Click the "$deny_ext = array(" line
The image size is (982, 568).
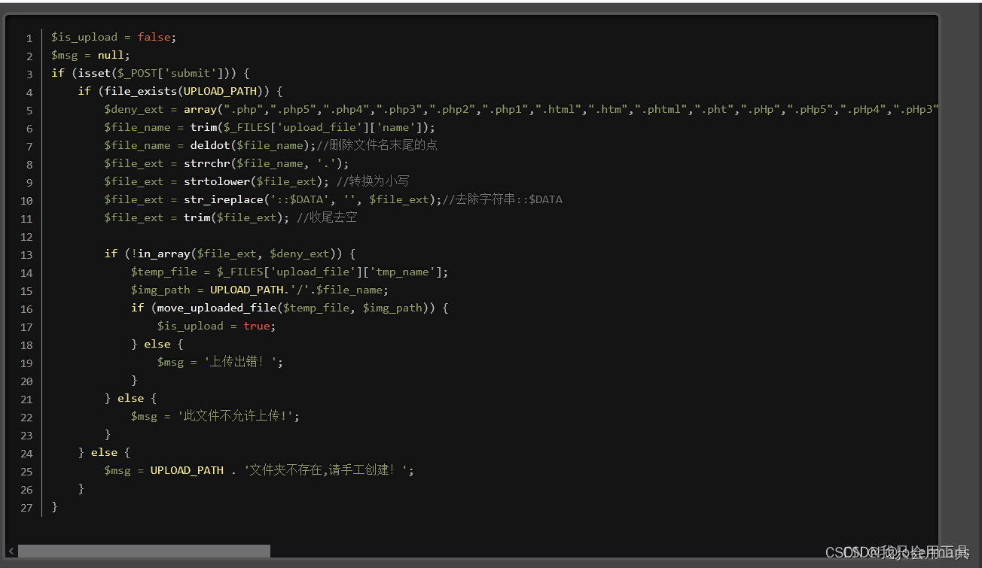[x=521, y=109]
